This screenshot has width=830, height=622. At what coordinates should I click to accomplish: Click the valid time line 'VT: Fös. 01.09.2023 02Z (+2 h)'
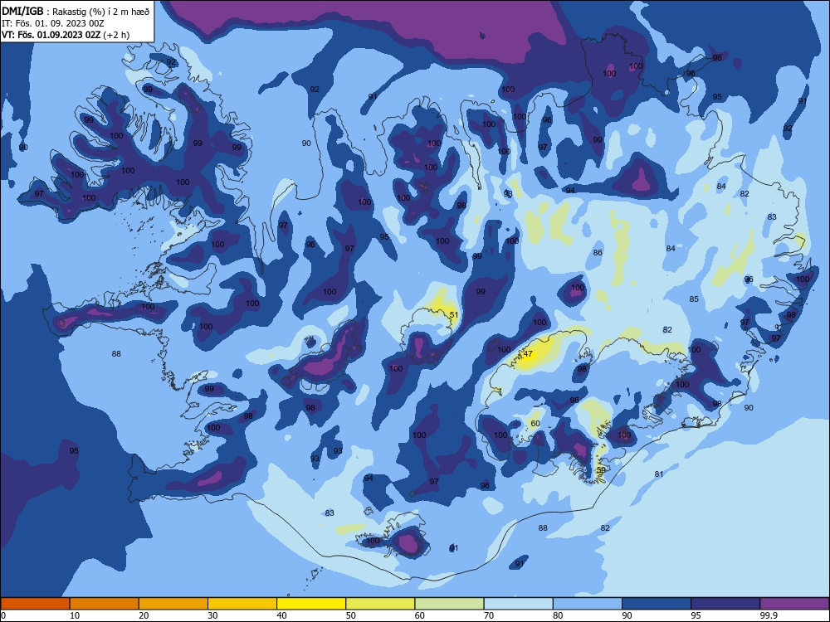coord(66,35)
